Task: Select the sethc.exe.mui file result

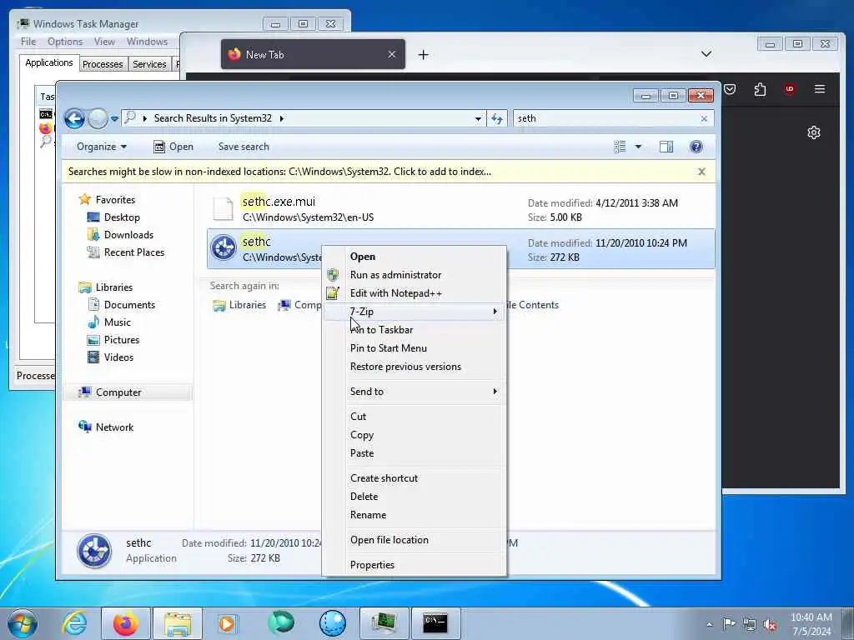Action: click(x=460, y=209)
